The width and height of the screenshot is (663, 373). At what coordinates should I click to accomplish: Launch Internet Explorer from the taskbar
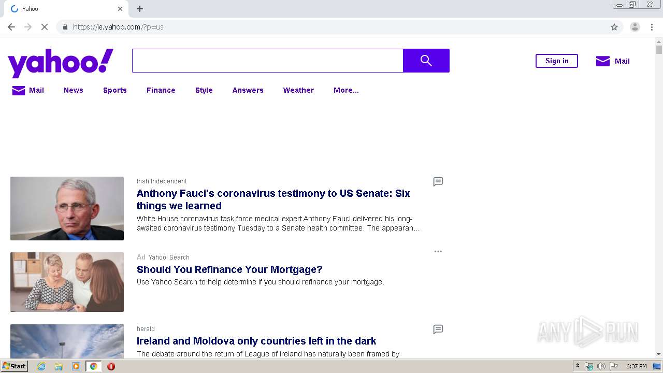click(x=41, y=366)
